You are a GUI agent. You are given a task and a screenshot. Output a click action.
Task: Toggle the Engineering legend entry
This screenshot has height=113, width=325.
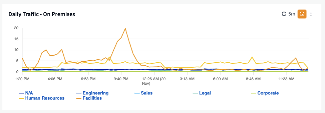[x=96, y=93]
